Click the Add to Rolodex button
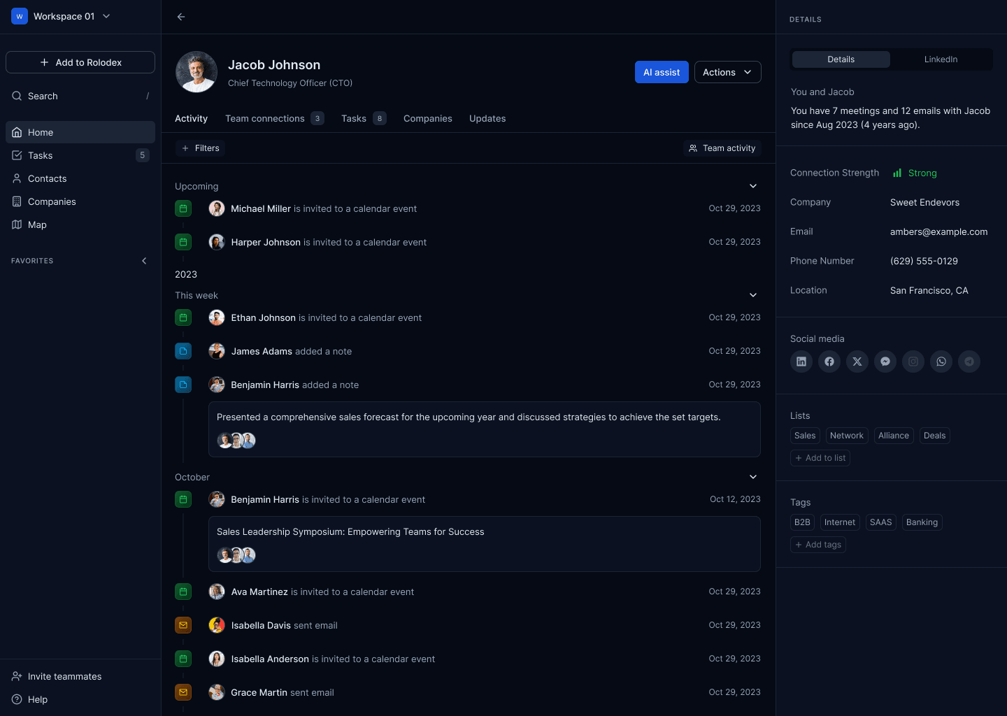This screenshot has width=1007, height=716. tap(80, 62)
